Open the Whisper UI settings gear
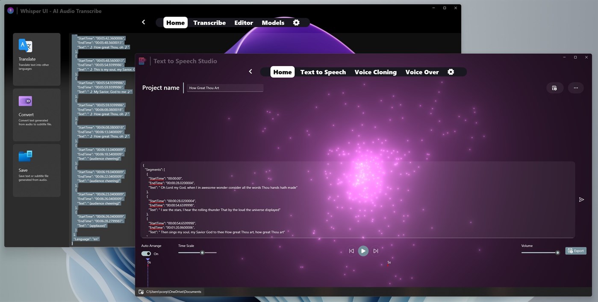Image resolution: width=598 pixels, height=302 pixels. click(296, 23)
